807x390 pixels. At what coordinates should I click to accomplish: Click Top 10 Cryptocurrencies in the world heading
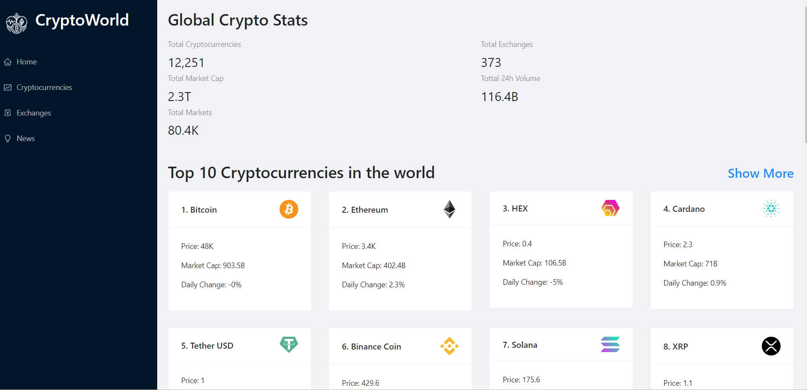click(301, 173)
